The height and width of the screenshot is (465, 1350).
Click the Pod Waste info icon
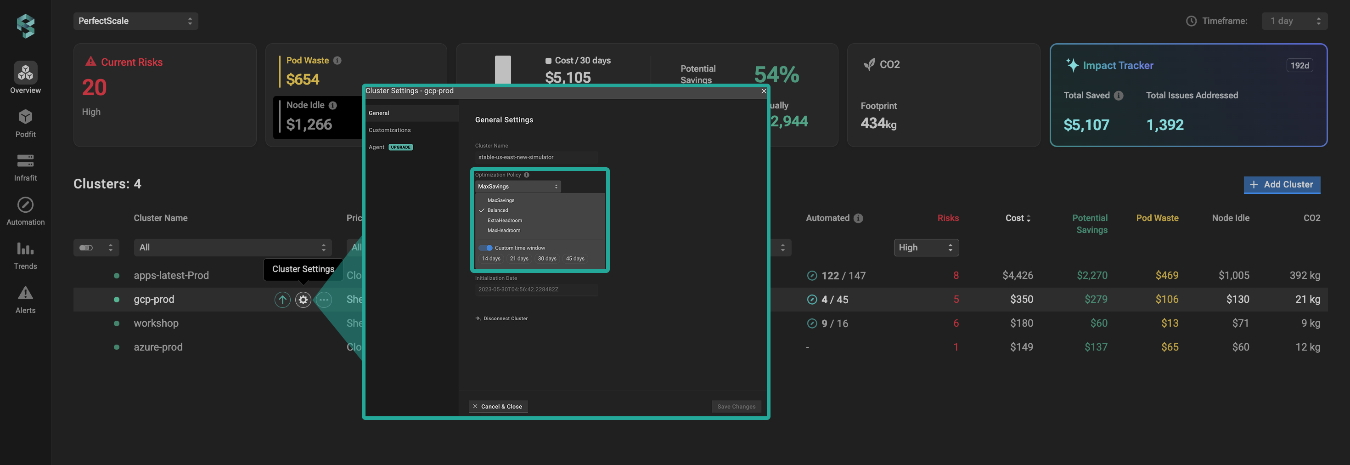click(337, 60)
